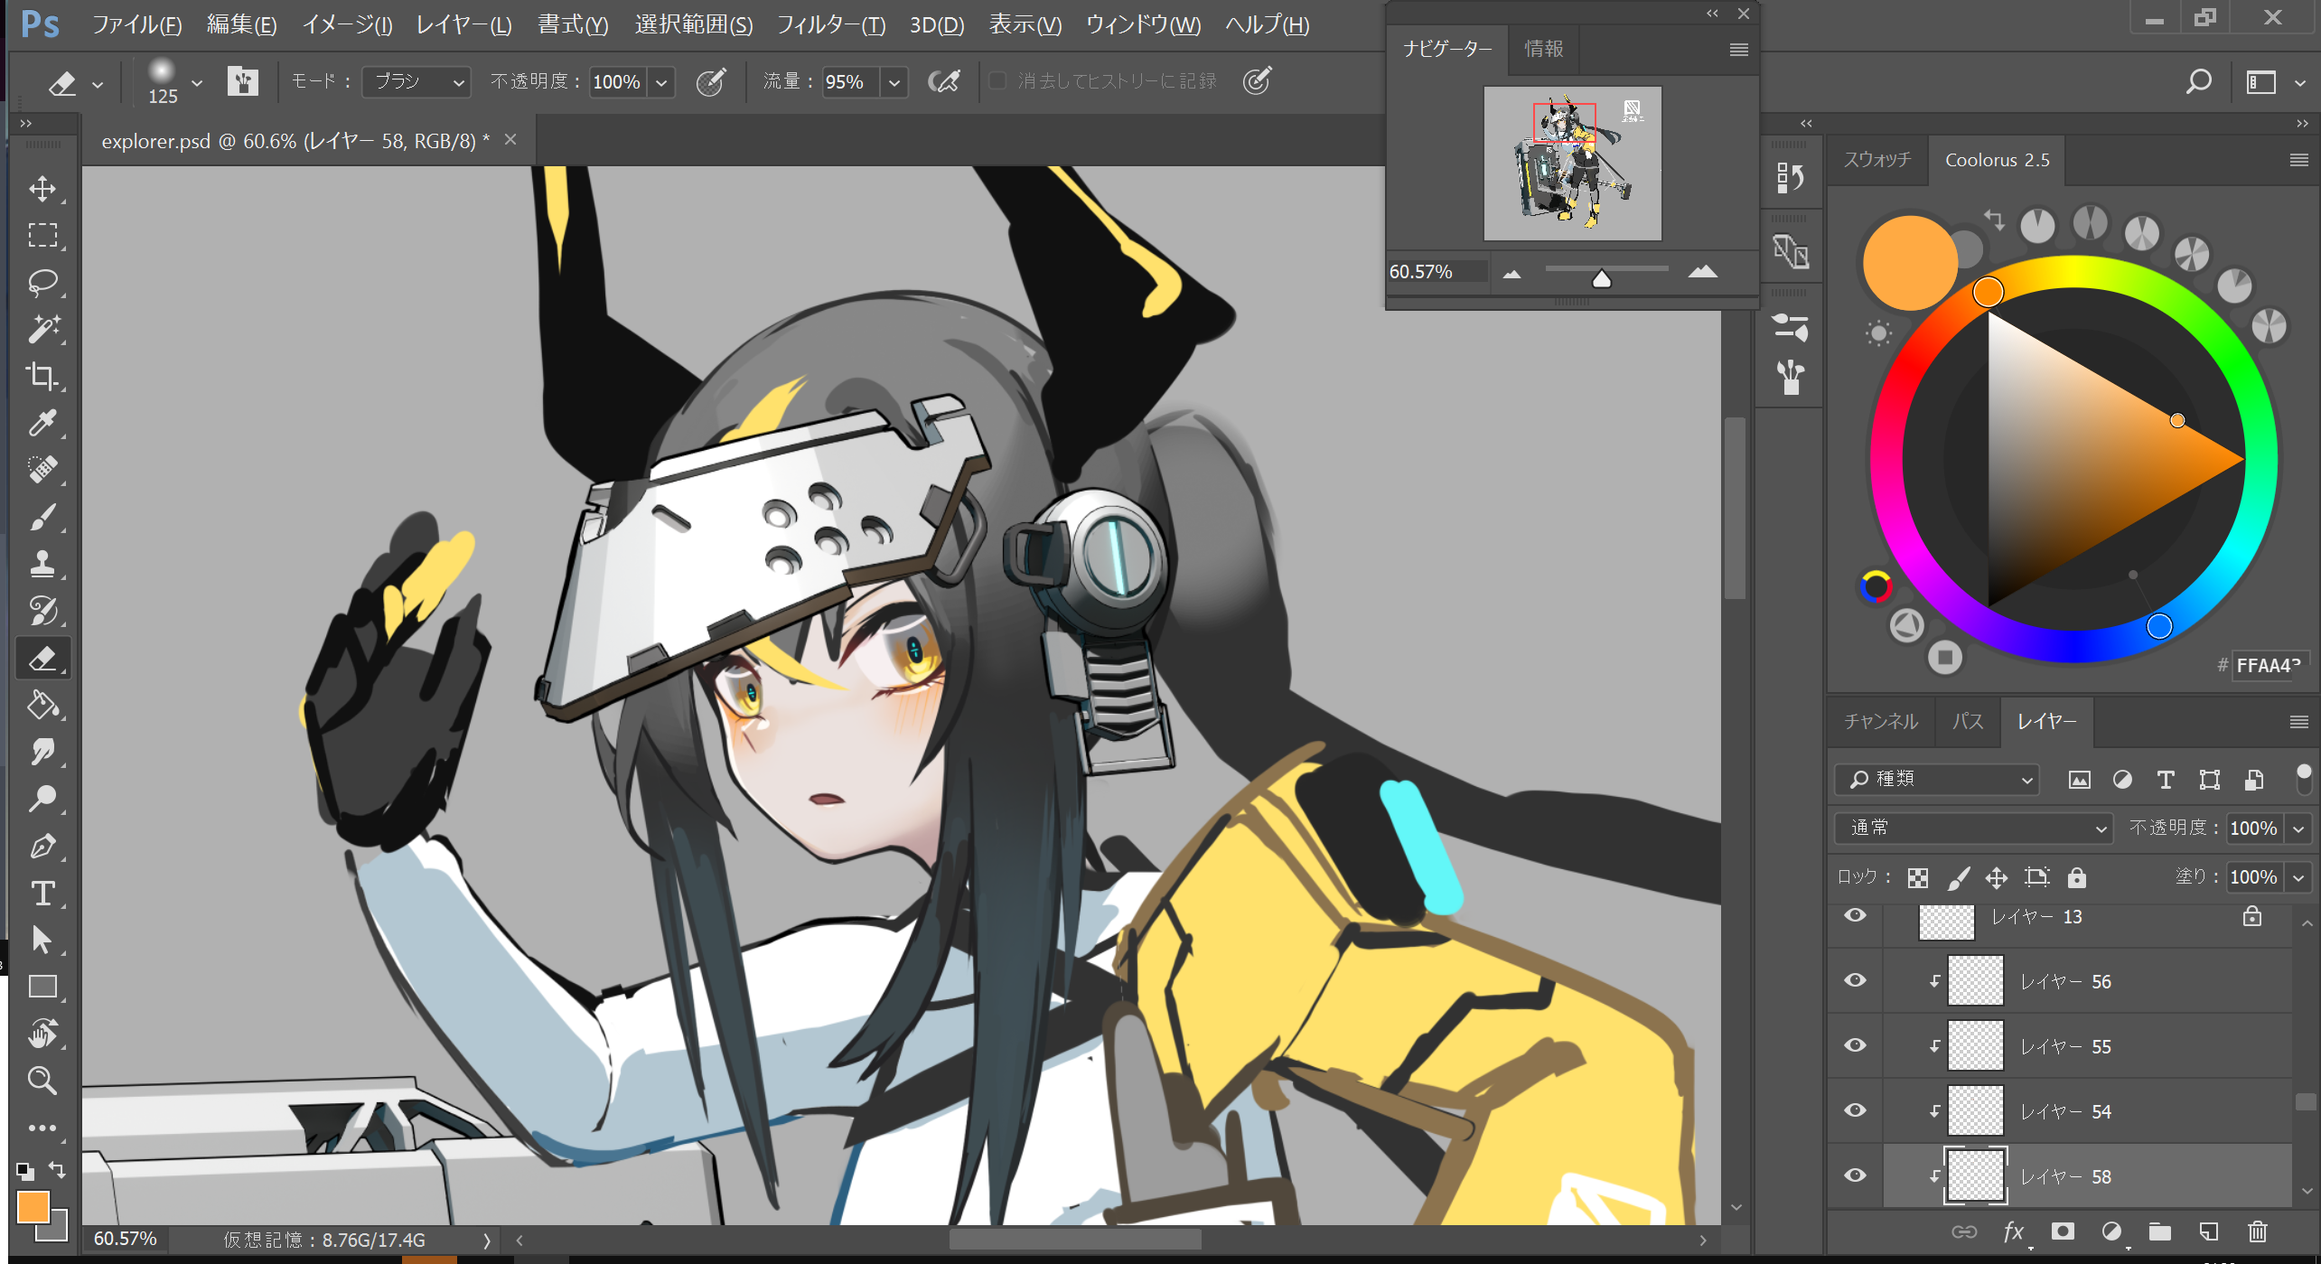
Task: Open the layer fill 塗り dropdown arrow
Action: pyautogui.click(x=2298, y=877)
